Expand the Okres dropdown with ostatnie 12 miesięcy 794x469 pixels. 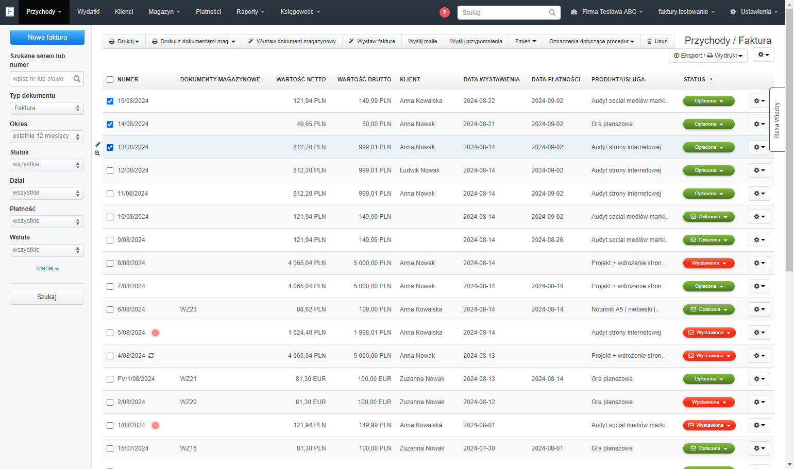(47, 136)
